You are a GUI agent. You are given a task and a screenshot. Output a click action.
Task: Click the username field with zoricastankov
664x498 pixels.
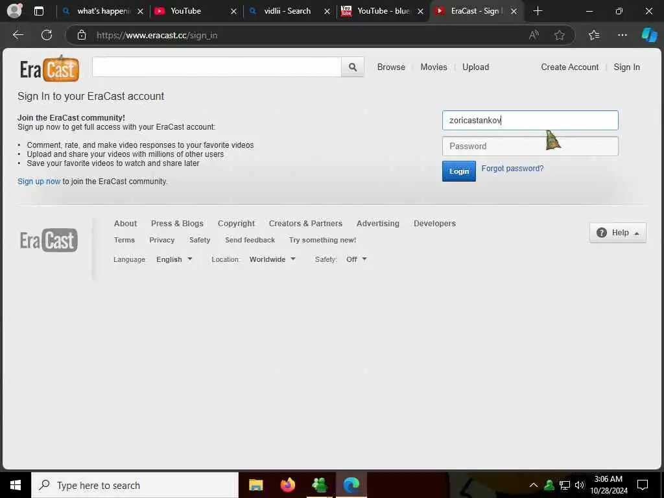click(530, 120)
